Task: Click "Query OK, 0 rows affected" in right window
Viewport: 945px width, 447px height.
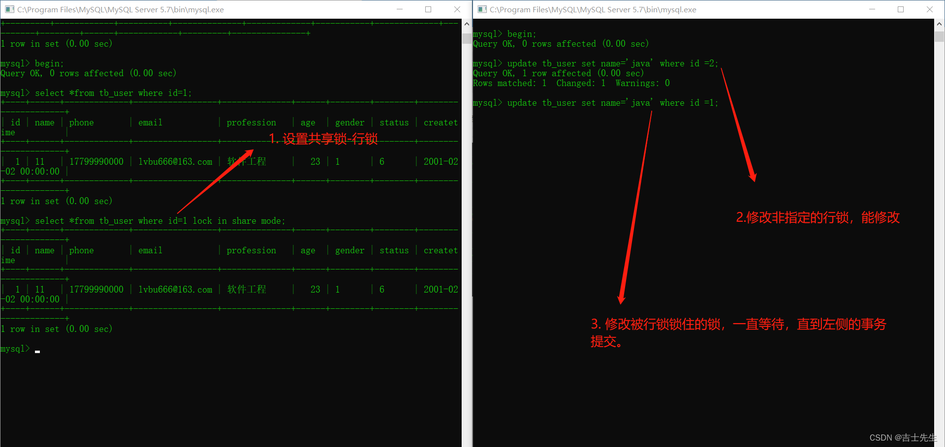Action: pos(561,44)
